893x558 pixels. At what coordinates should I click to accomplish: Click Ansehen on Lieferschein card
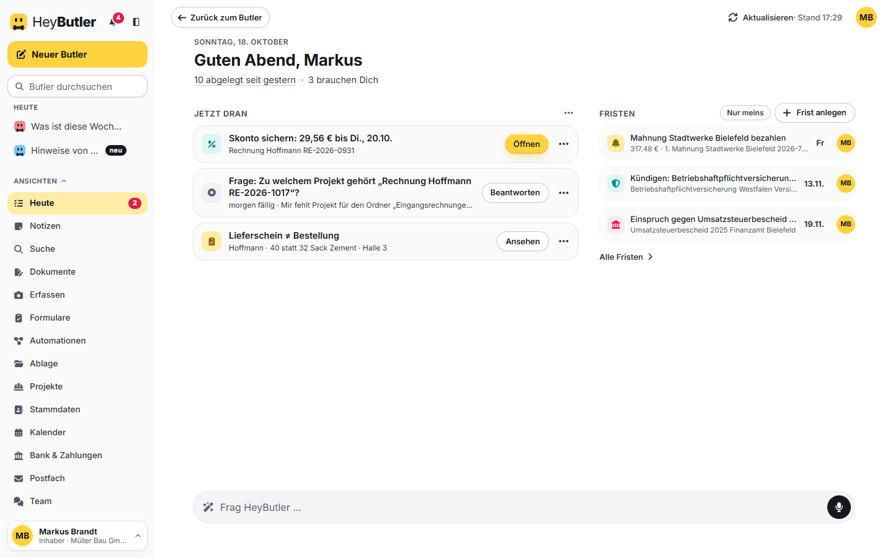coord(523,241)
